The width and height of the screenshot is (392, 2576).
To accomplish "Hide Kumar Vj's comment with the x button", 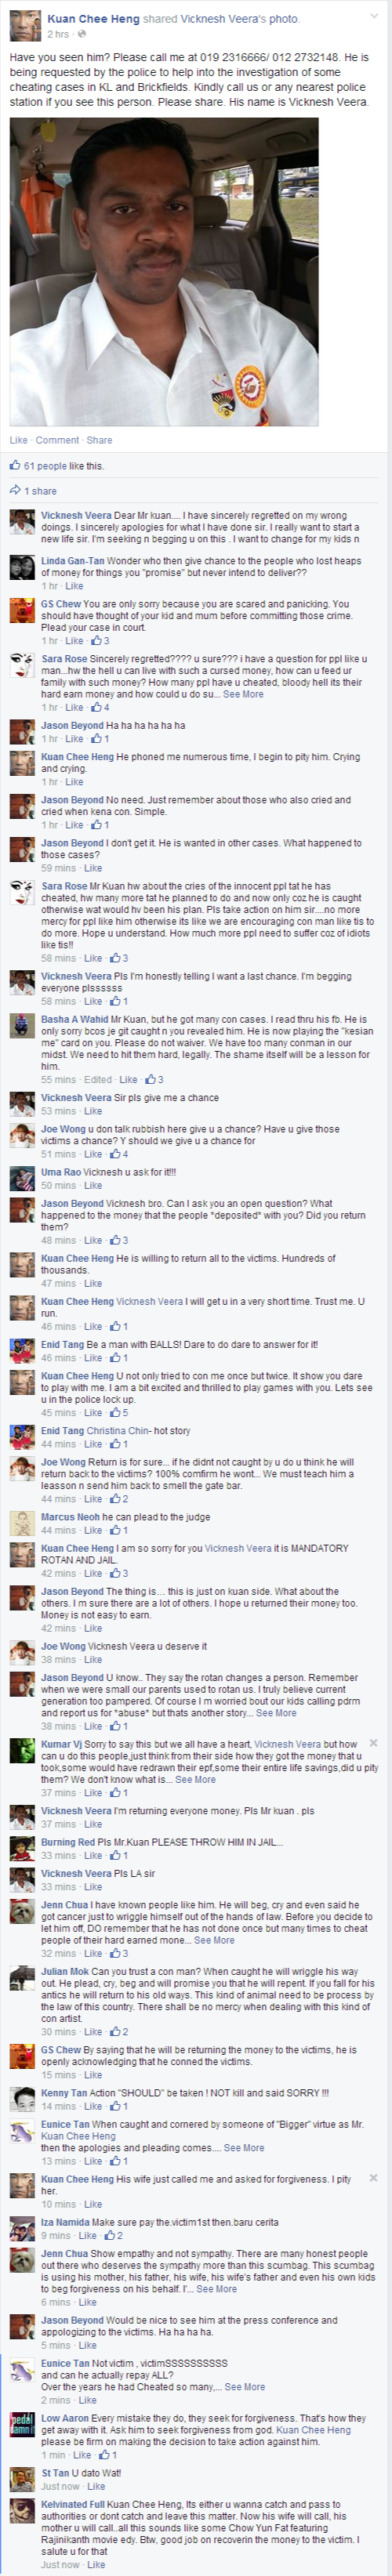I will coord(374,1742).
